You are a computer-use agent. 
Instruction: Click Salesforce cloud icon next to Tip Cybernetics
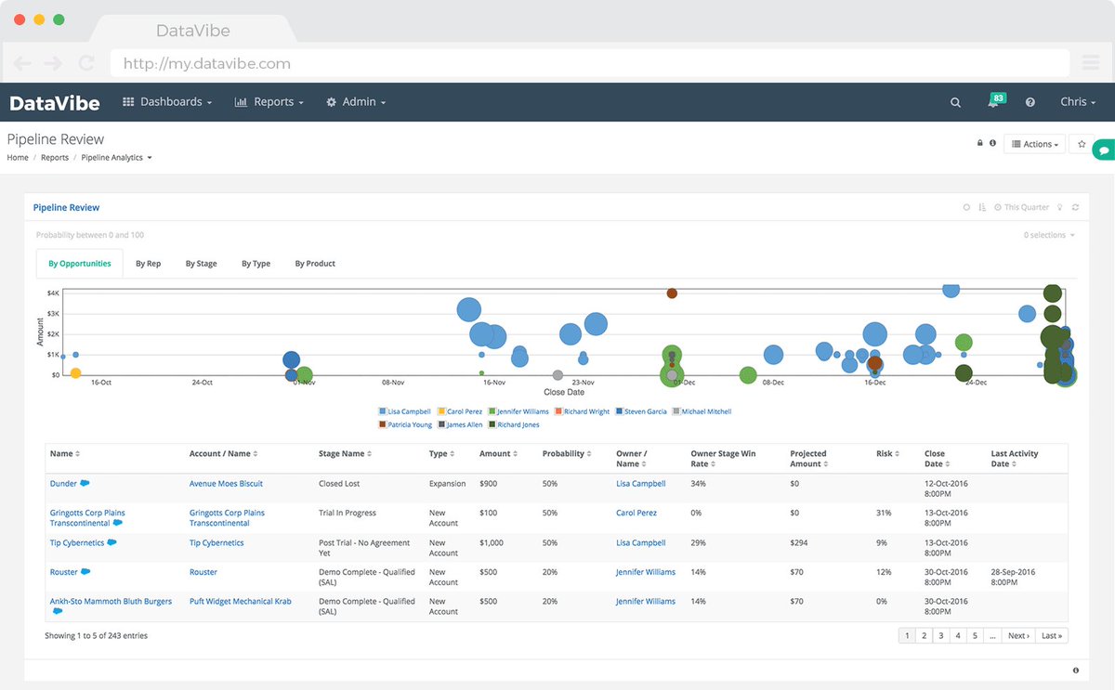[112, 542]
